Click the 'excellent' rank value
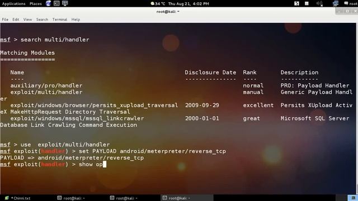This screenshot has width=358, height=201. [x=258, y=106]
